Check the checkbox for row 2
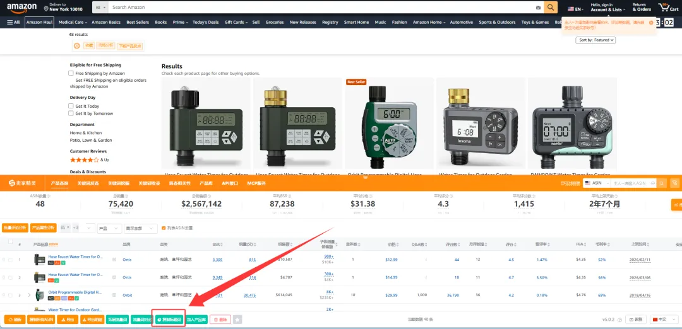682x329 pixels. click(x=11, y=278)
